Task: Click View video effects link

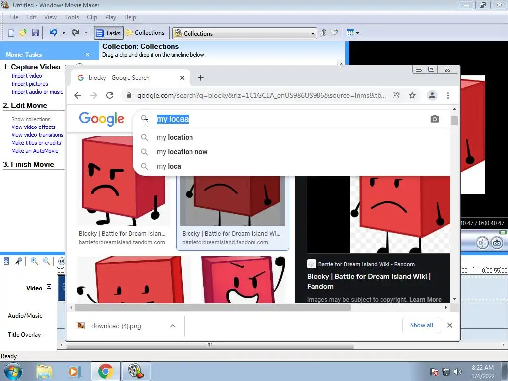Action: click(x=33, y=127)
